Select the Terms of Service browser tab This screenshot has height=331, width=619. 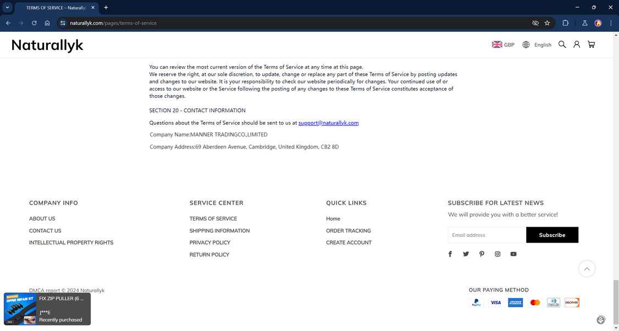click(x=56, y=8)
